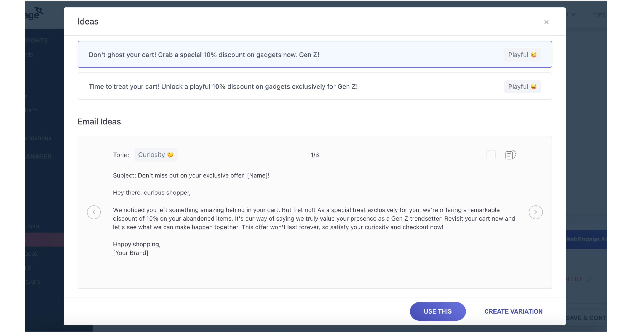633x332 pixels.
Task: Click the WebEngage logo in the header
Action: pyautogui.click(x=34, y=14)
